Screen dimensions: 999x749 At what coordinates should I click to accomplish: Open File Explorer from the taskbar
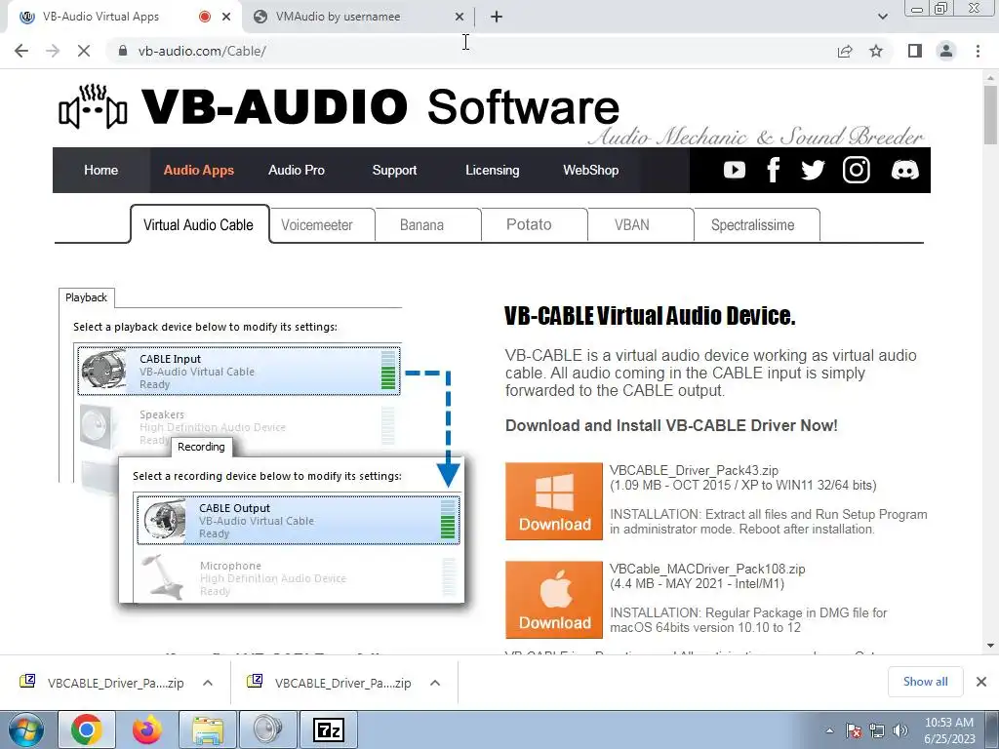[208, 729]
